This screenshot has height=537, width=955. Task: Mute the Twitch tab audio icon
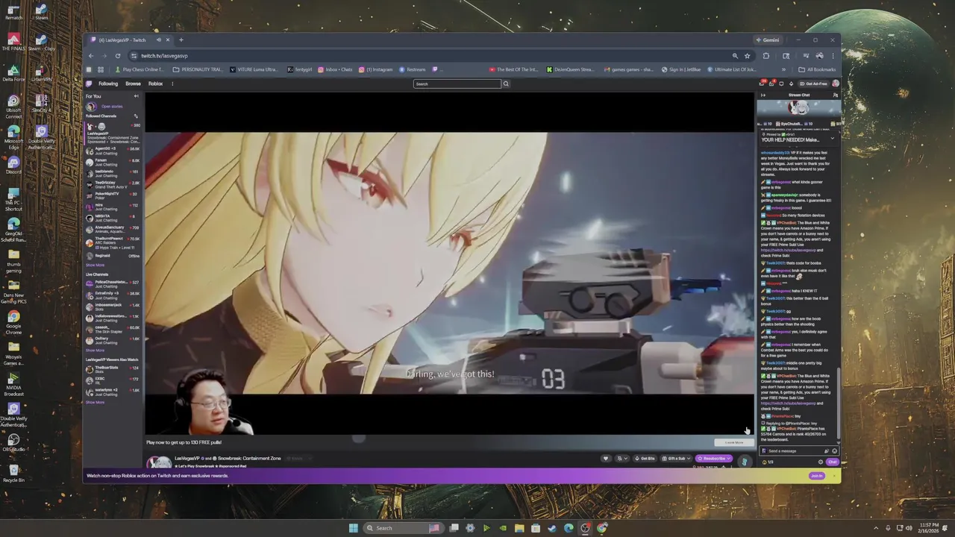[158, 40]
